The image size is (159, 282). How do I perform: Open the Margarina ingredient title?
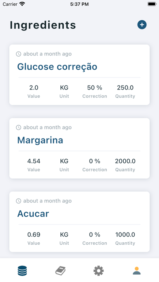(x=40, y=140)
